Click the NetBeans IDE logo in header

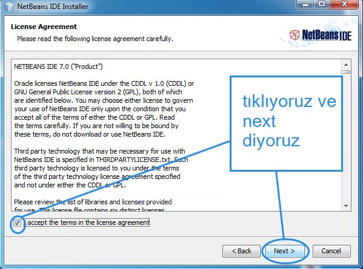321,35
